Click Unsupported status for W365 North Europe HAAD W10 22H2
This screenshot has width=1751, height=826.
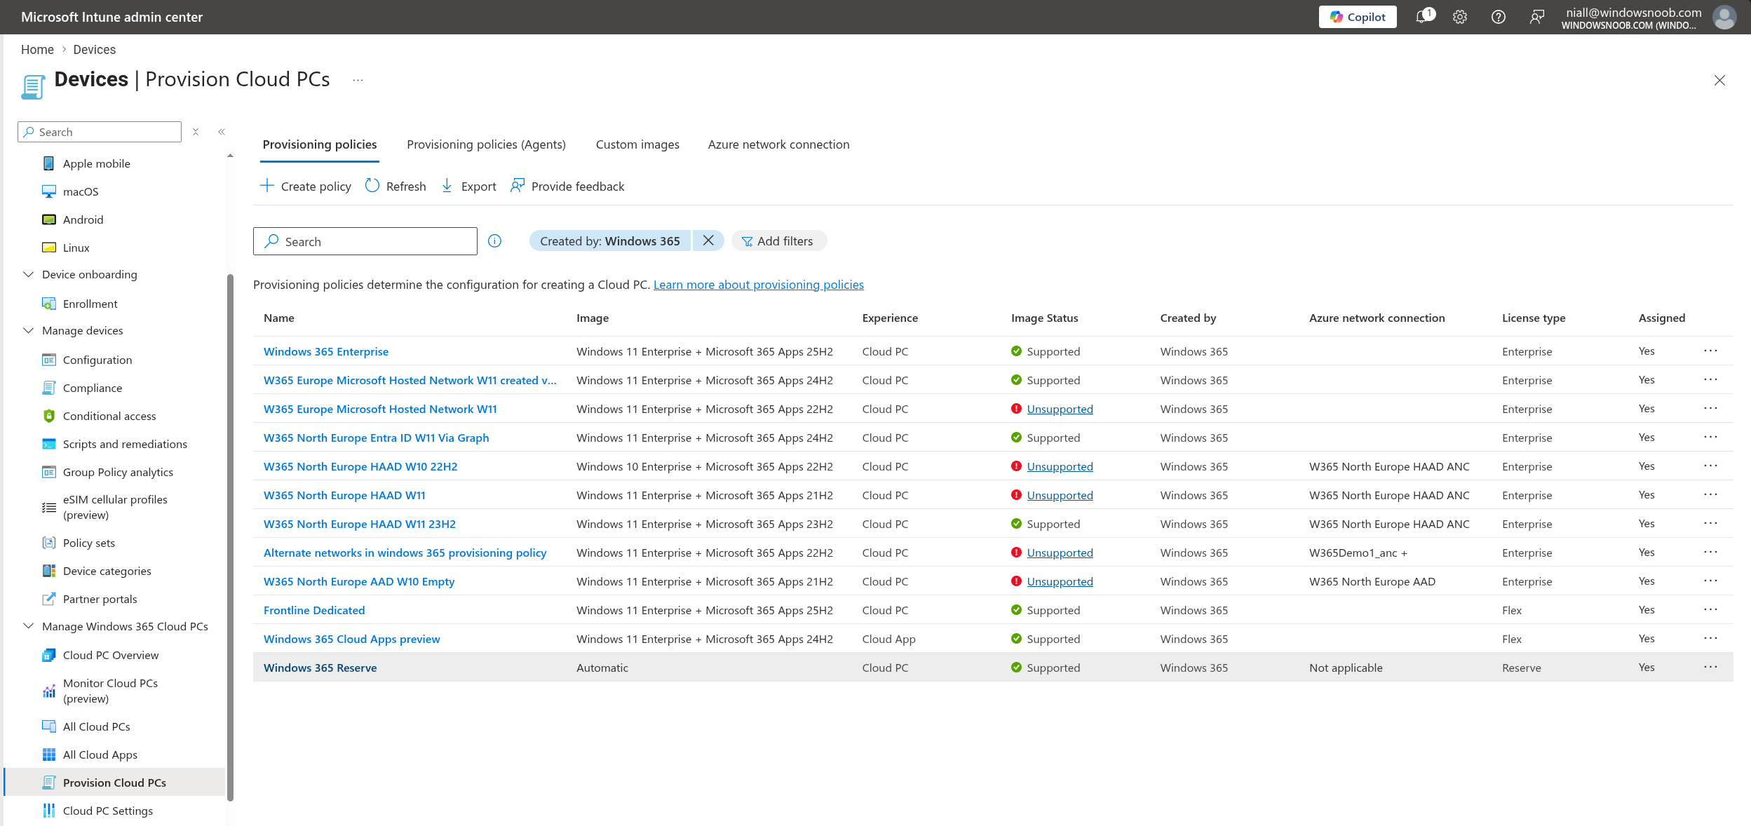pos(1060,466)
